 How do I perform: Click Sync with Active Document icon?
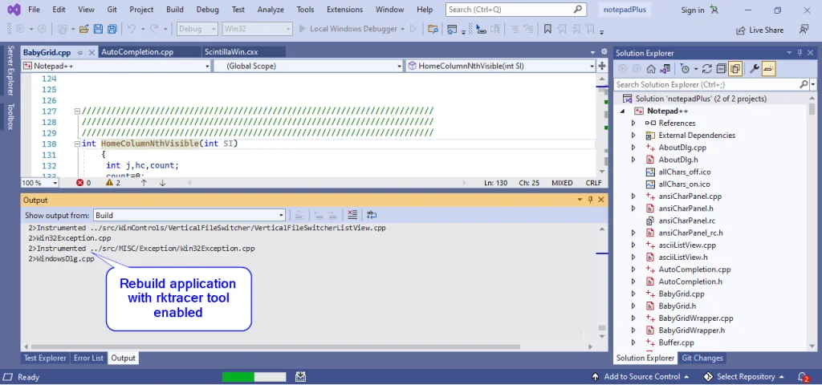point(706,69)
